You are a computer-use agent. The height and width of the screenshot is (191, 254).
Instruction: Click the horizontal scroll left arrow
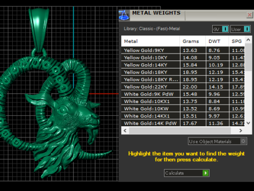(x=125, y=131)
